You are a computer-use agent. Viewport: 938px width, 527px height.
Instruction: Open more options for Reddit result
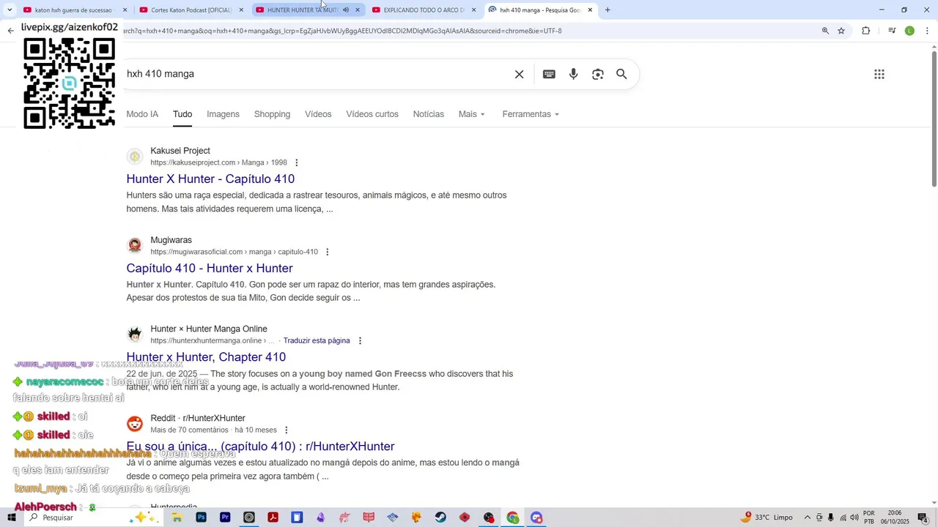(x=286, y=430)
